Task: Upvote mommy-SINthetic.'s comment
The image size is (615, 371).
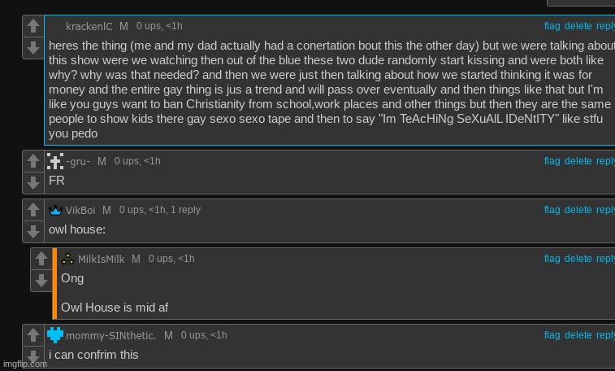Action: pos(33,335)
